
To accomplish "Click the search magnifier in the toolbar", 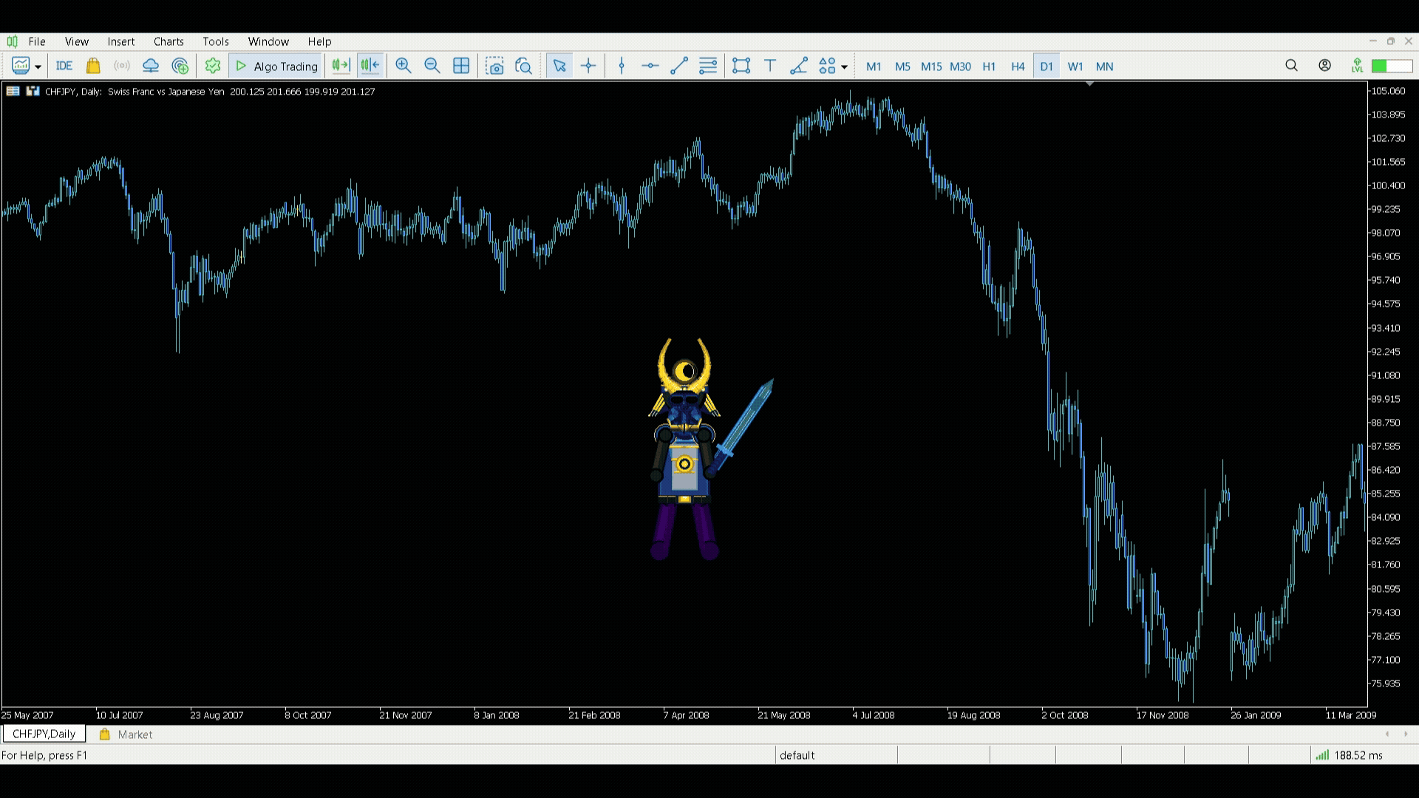I will click(x=1291, y=66).
